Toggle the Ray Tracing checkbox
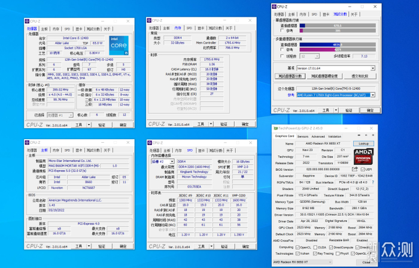Screen dimensions: 419x268 315,254
